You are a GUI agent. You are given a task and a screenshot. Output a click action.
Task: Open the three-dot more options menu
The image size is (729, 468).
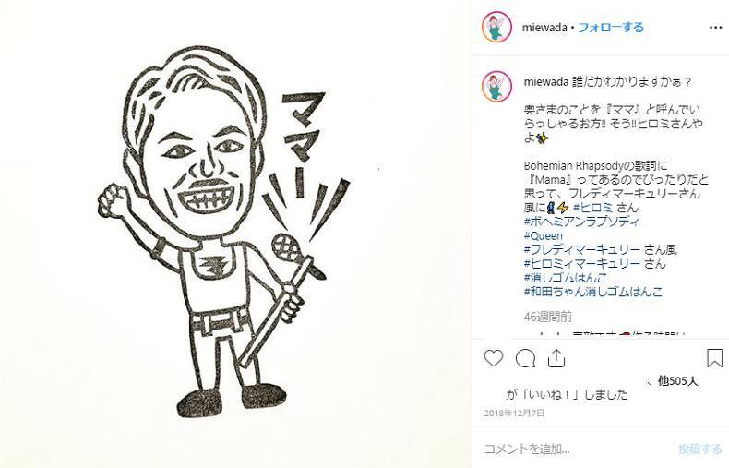coord(715,28)
